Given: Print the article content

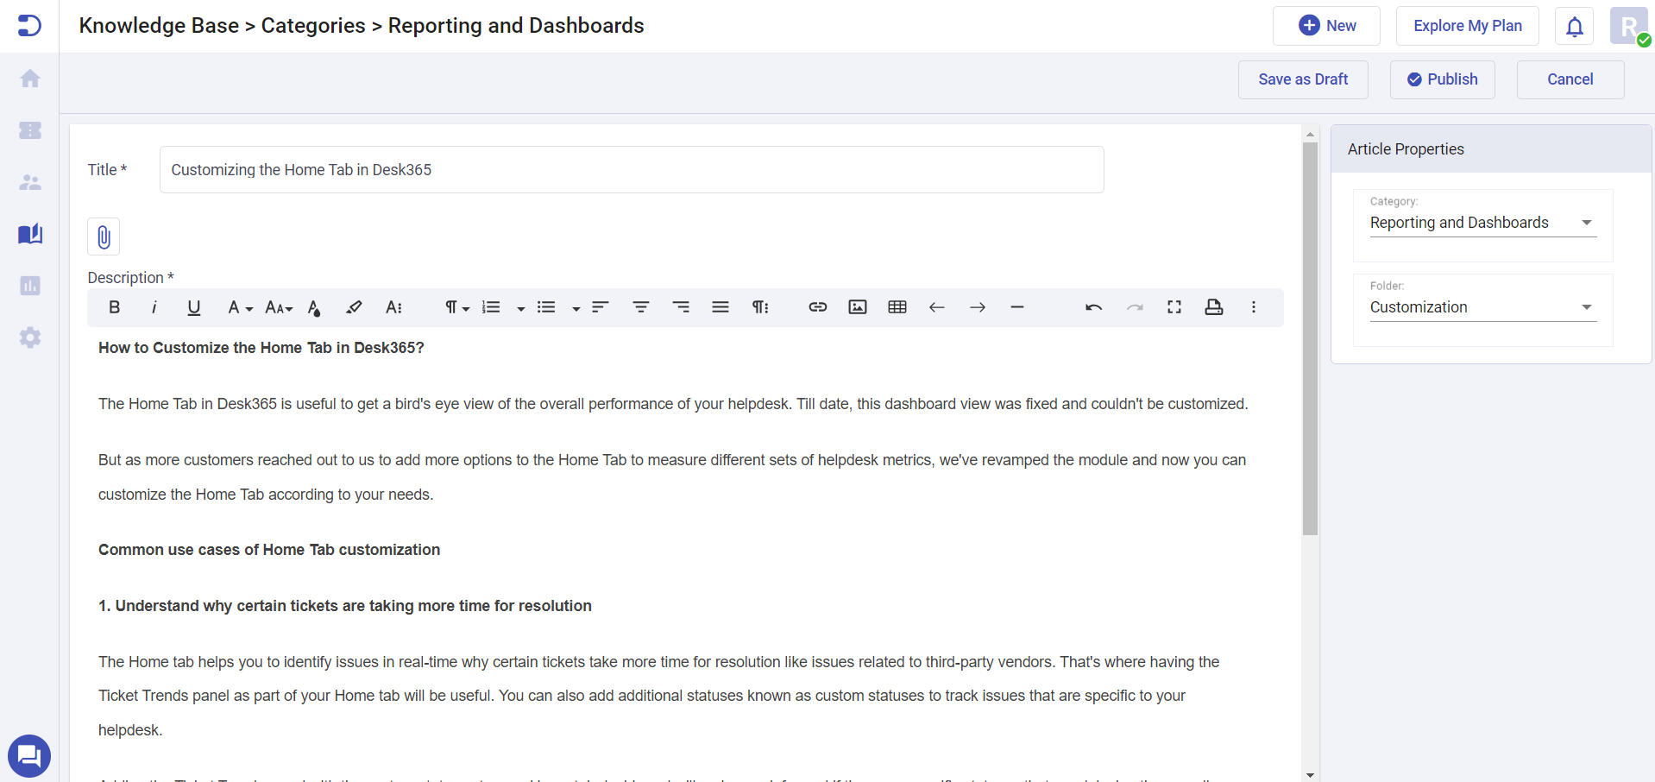Looking at the screenshot, I should (x=1214, y=307).
